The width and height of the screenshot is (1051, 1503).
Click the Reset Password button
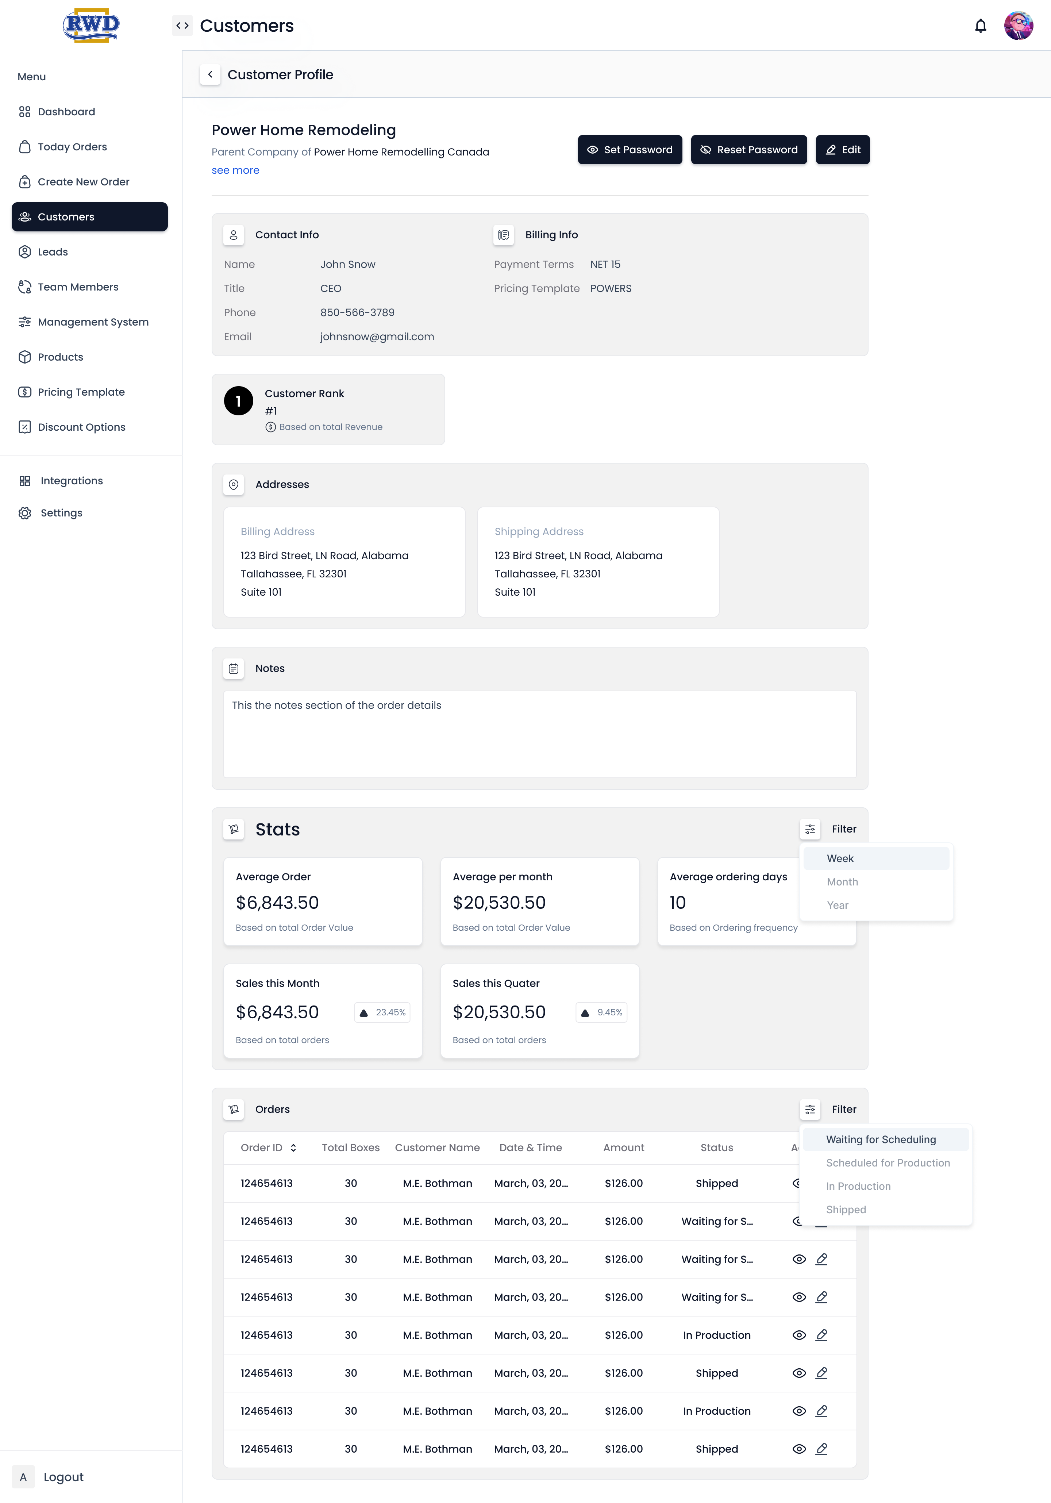749,150
